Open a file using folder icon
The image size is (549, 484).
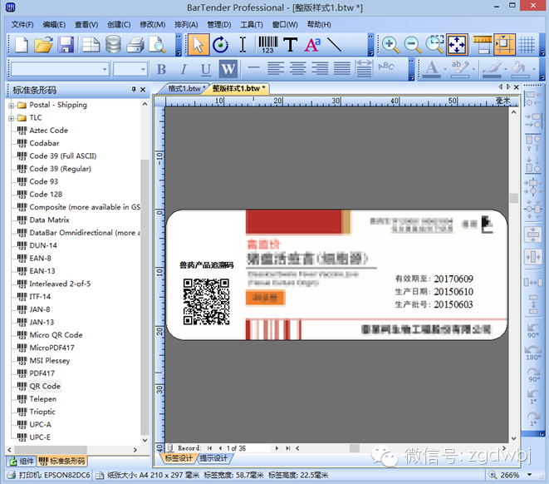pyautogui.click(x=43, y=45)
